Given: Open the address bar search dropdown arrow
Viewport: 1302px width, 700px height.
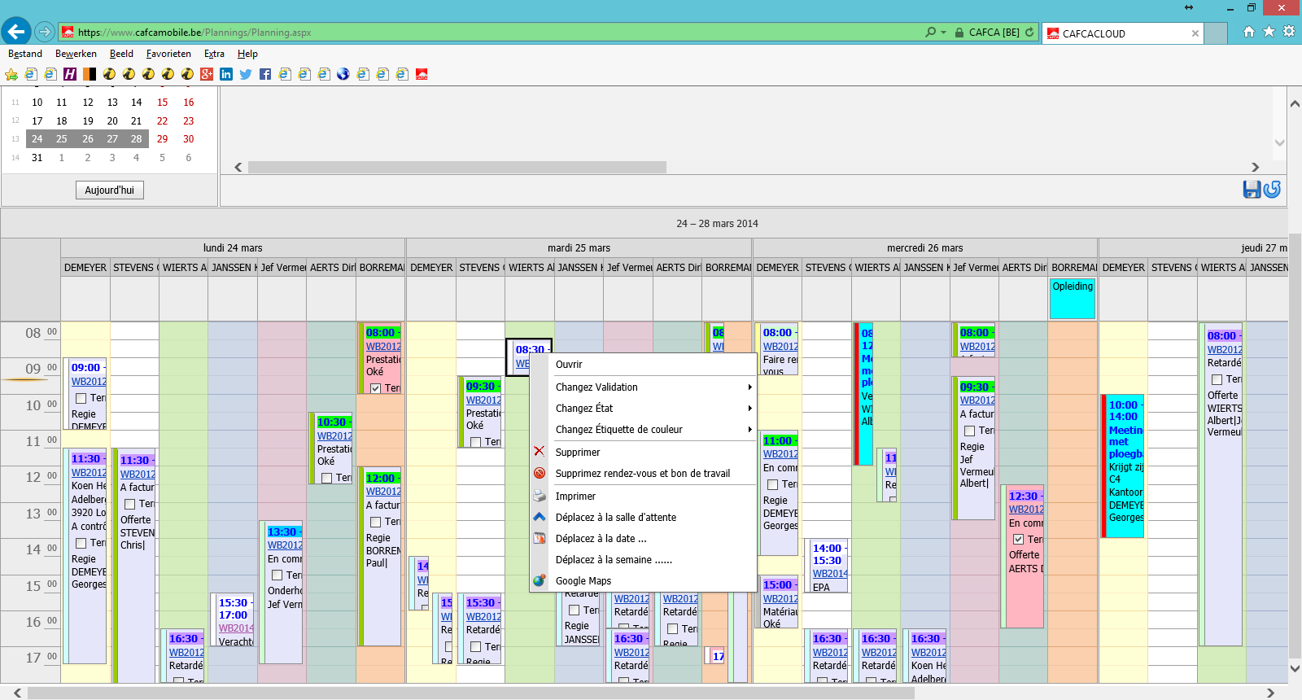Looking at the screenshot, I should [944, 33].
